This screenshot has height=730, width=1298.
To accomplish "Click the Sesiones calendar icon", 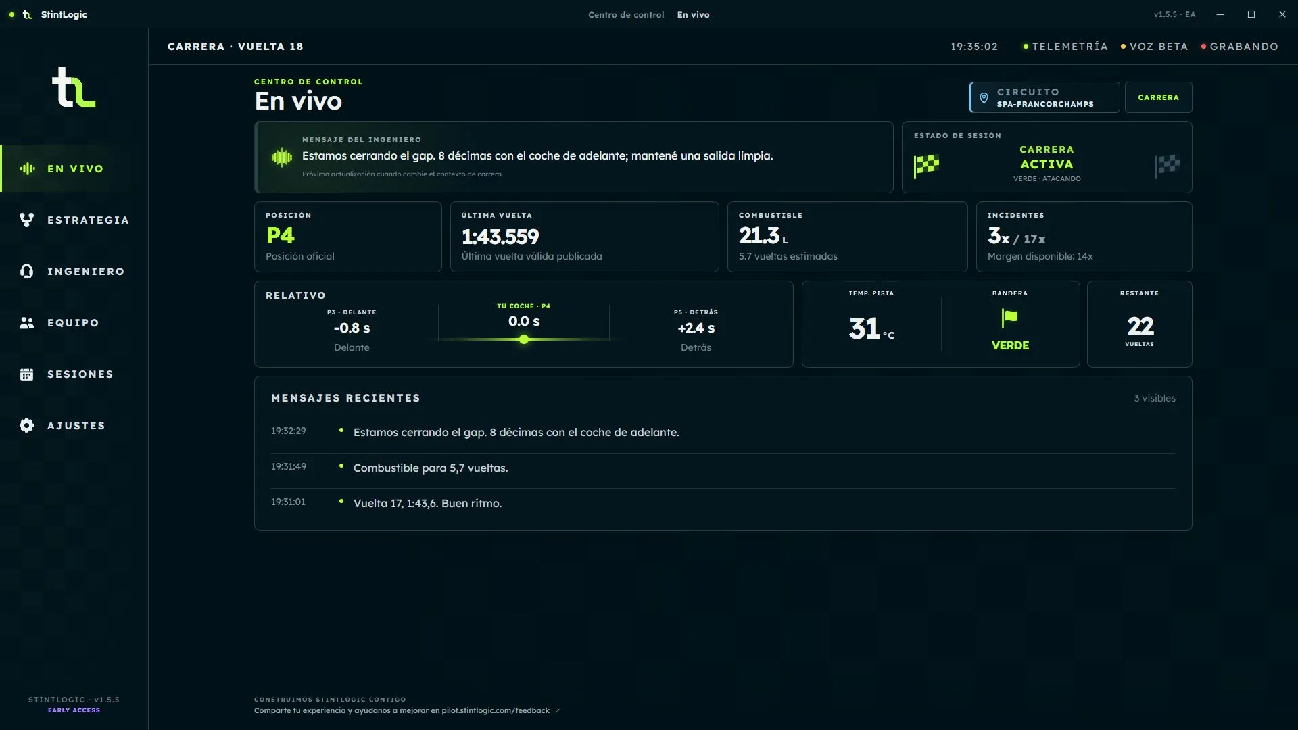I will pyautogui.click(x=27, y=374).
